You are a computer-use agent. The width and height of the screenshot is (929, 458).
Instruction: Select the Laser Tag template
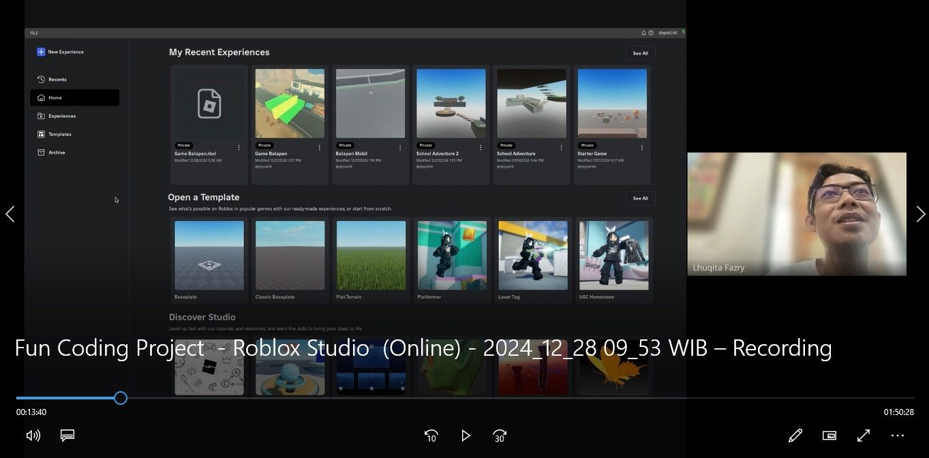click(x=533, y=260)
